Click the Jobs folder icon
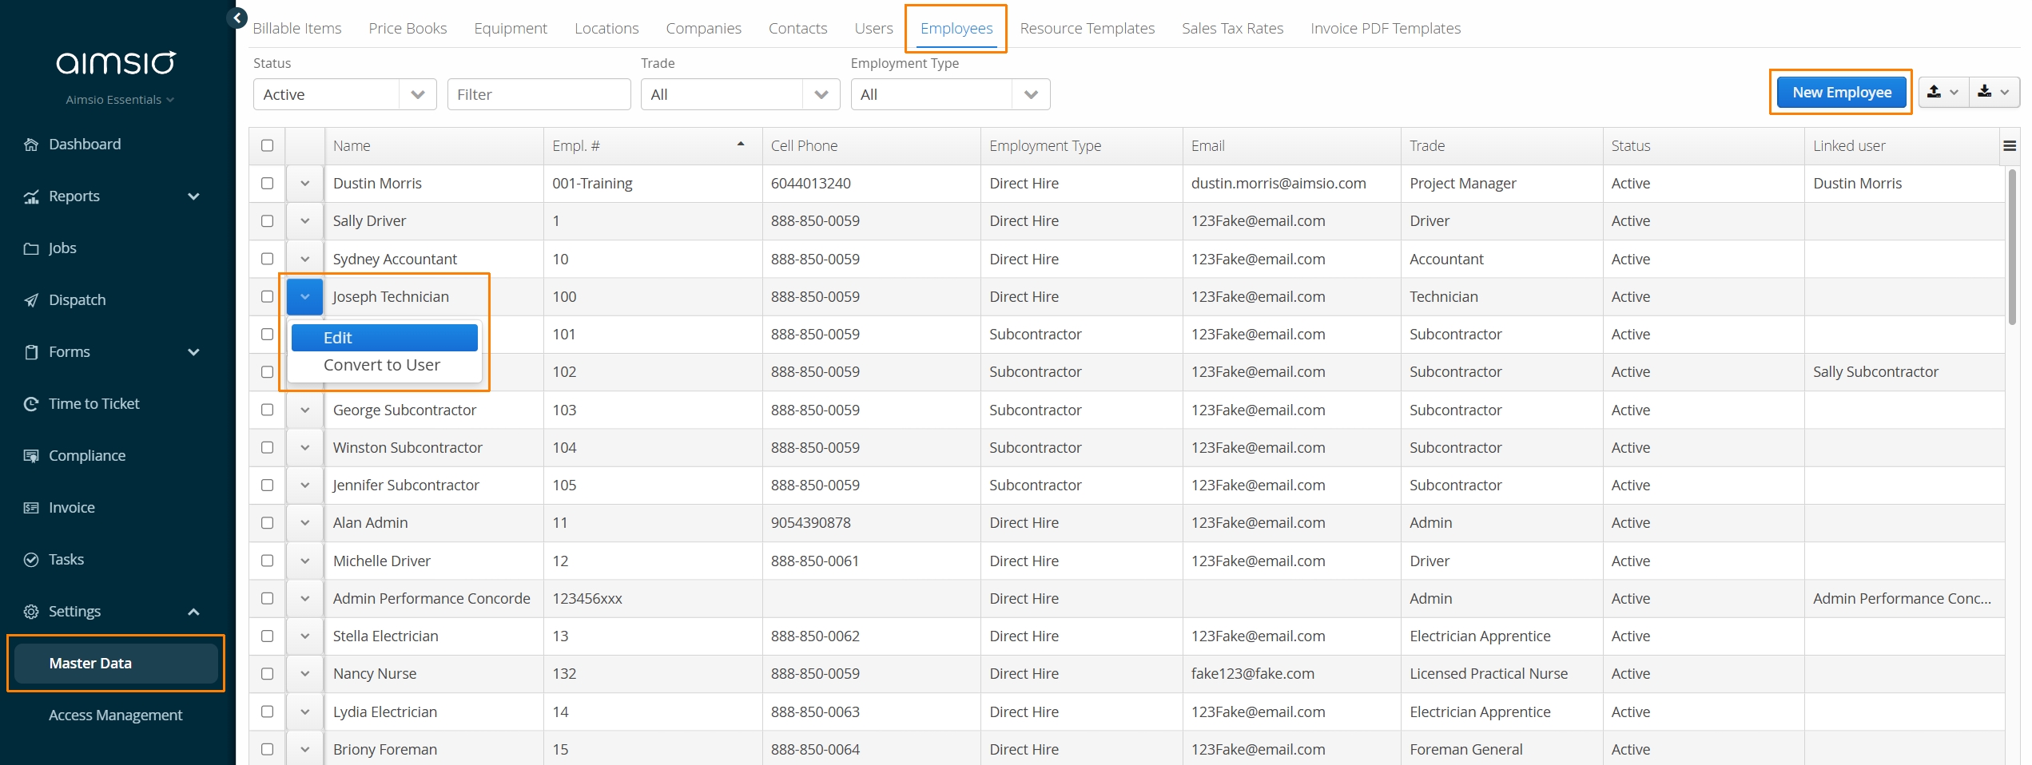The height and width of the screenshot is (765, 2032). [x=31, y=248]
